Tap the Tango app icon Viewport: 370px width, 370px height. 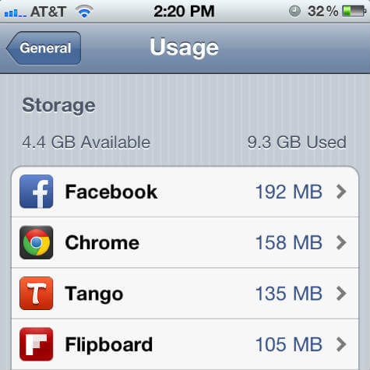click(x=37, y=294)
